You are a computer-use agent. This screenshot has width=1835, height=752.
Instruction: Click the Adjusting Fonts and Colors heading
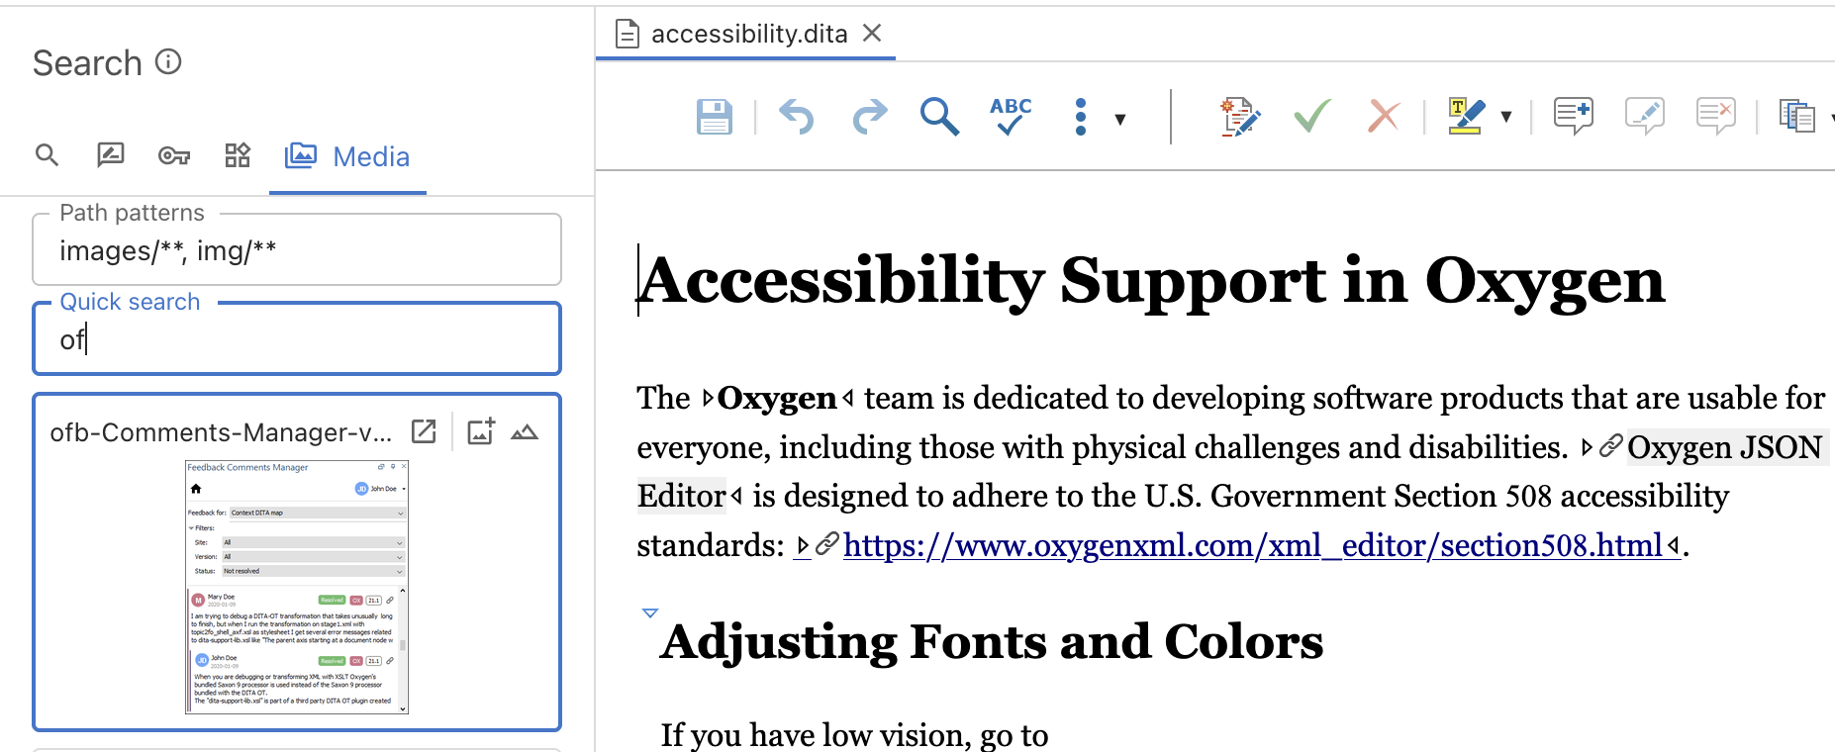coord(992,641)
